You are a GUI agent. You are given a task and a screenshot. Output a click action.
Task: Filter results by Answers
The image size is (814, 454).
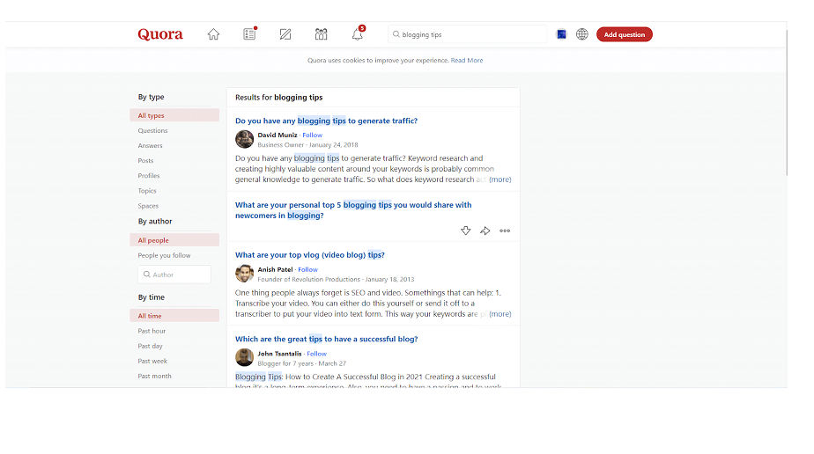[150, 146]
